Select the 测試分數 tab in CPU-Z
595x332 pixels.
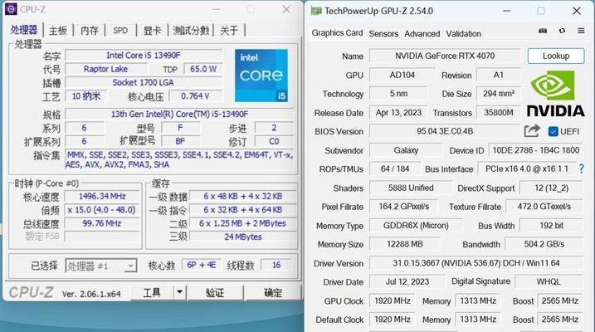click(x=191, y=31)
